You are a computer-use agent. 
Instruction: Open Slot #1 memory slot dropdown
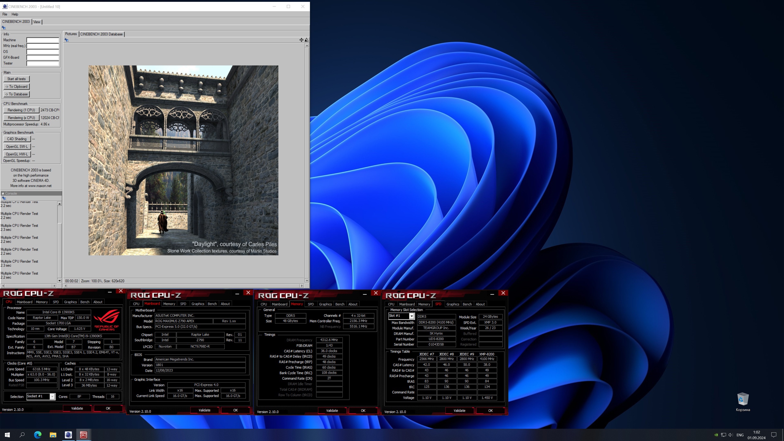click(412, 316)
